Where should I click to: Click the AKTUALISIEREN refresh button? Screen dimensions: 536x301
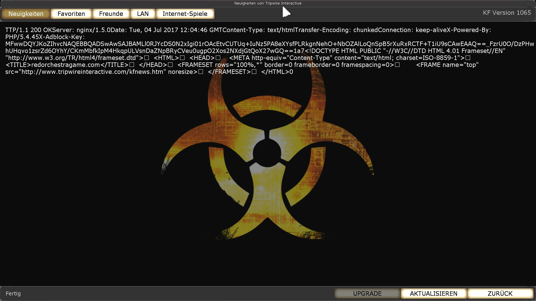tap(434, 293)
